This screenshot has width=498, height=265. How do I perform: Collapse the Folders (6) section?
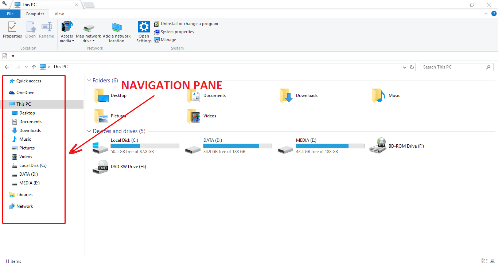coord(89,80)
